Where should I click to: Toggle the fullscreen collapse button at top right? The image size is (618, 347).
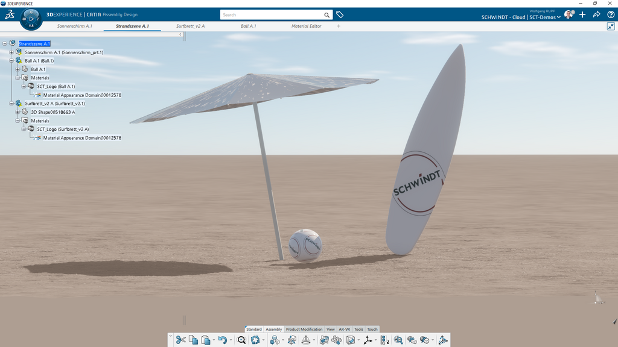[x=611, y=27]
